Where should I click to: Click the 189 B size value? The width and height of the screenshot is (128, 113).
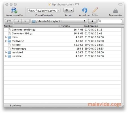pos(80,49)
